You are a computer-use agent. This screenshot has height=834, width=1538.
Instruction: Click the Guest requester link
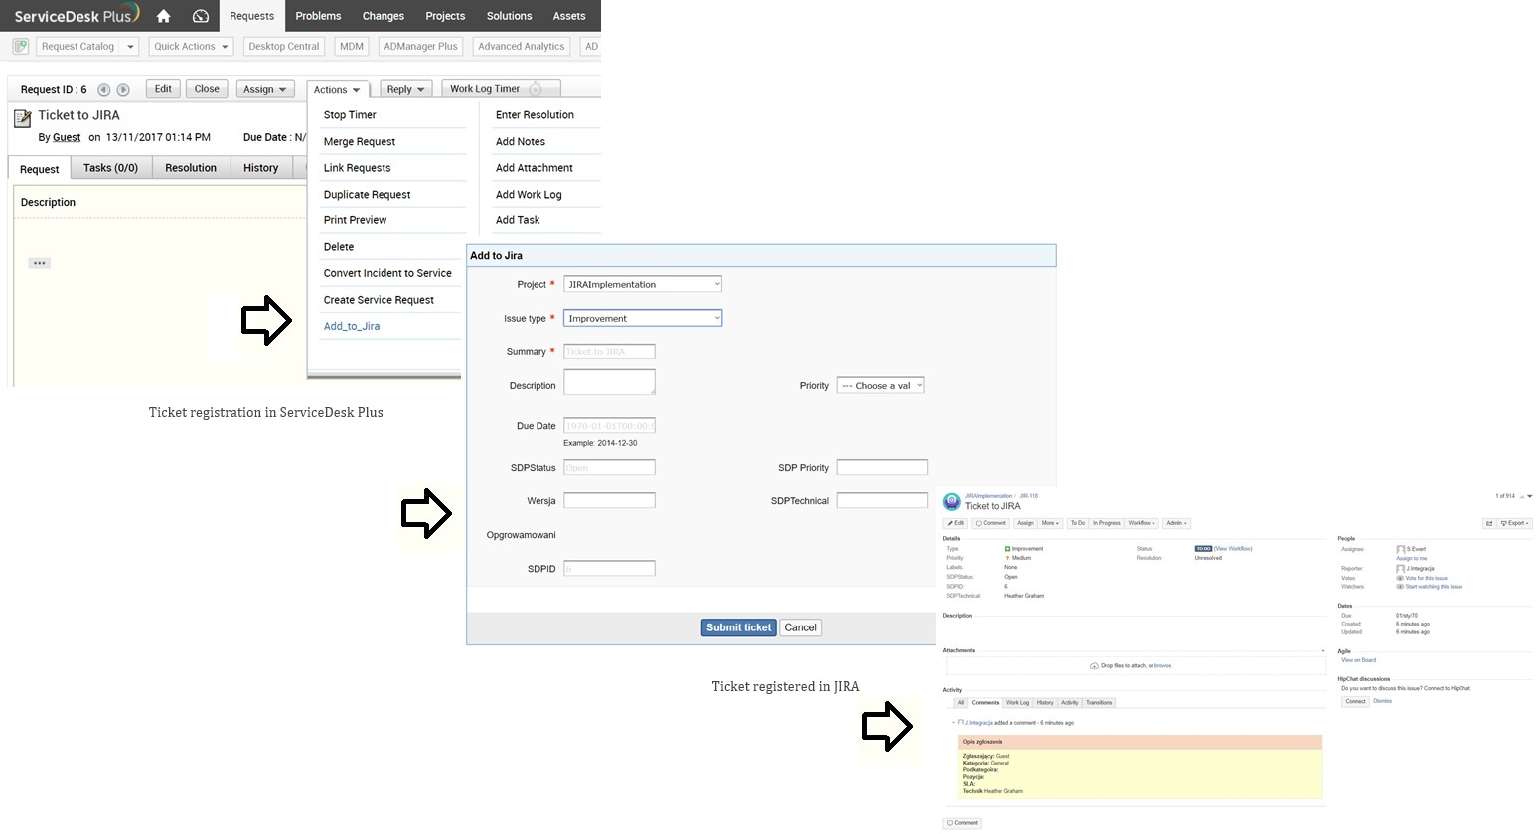point(67,137)
